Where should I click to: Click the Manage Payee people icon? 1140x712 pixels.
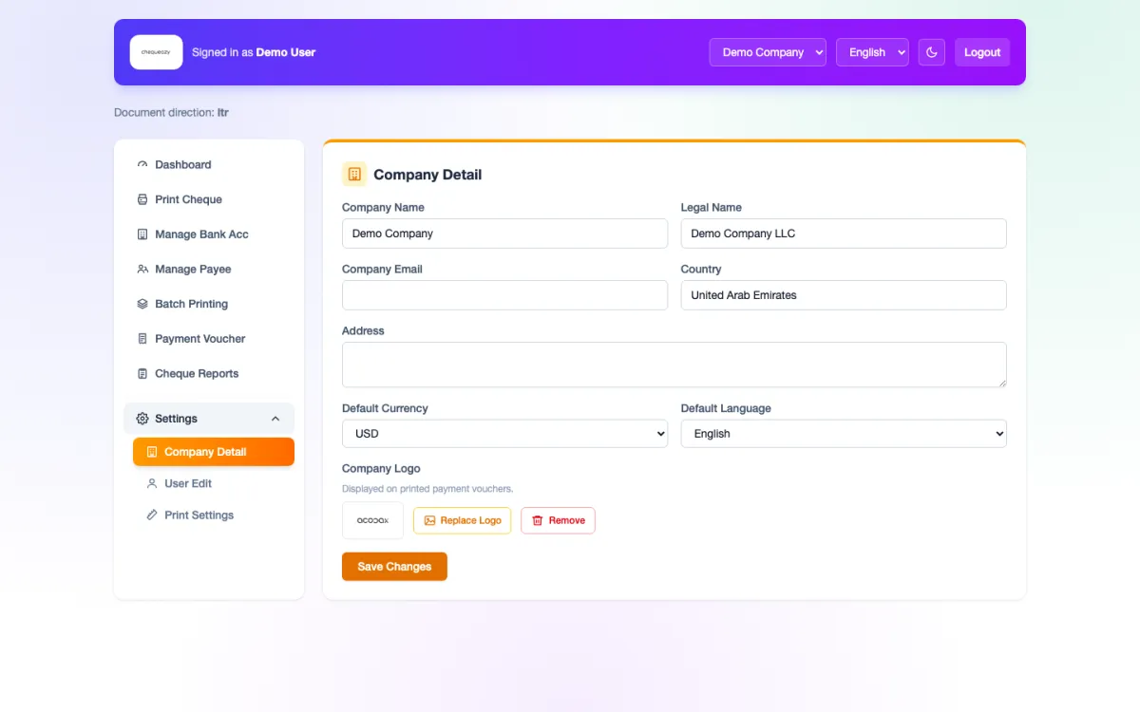tap(142, 269)
